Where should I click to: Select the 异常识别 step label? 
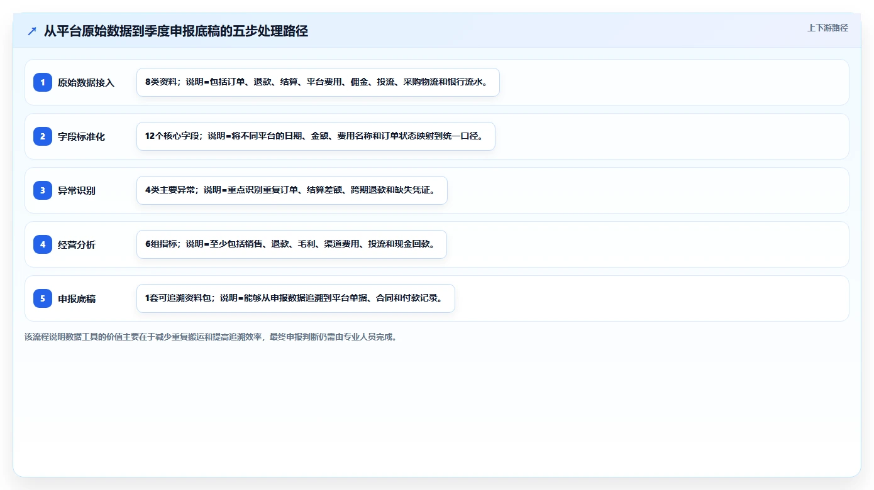point(77,190)
